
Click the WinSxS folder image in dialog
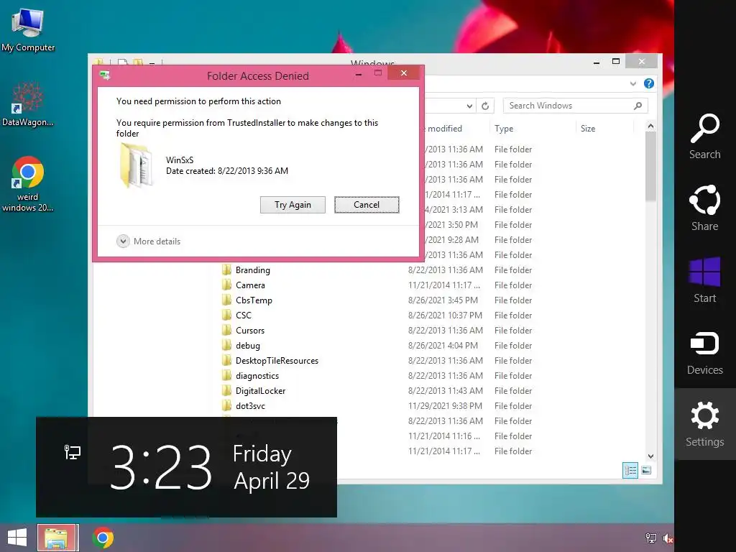click(136, 165)
